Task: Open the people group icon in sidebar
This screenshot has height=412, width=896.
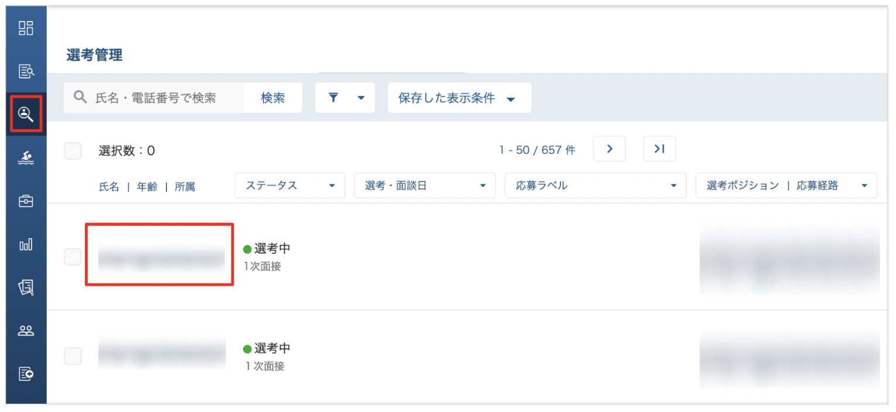Action: [x=26, y=331]
